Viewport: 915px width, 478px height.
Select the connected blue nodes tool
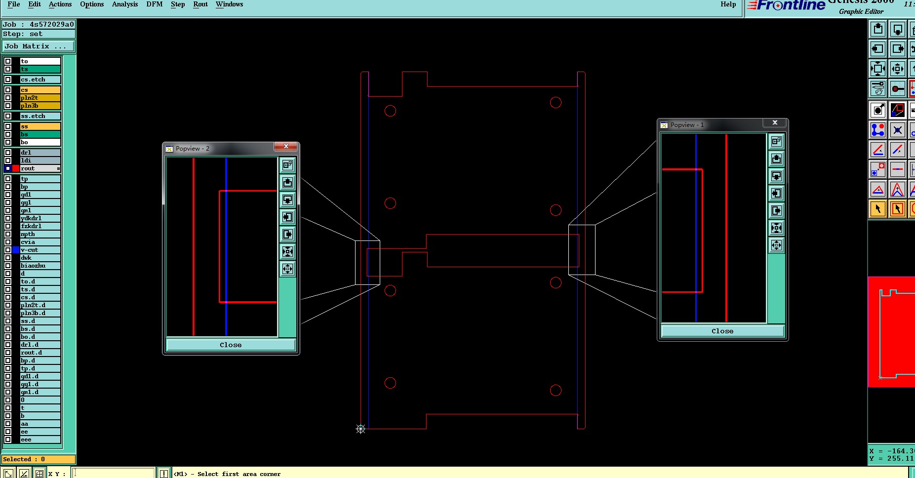878,130
